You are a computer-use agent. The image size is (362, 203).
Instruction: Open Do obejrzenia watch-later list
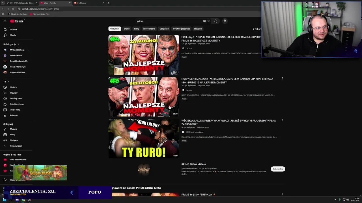pyautogui.click(x=16, y=98)
